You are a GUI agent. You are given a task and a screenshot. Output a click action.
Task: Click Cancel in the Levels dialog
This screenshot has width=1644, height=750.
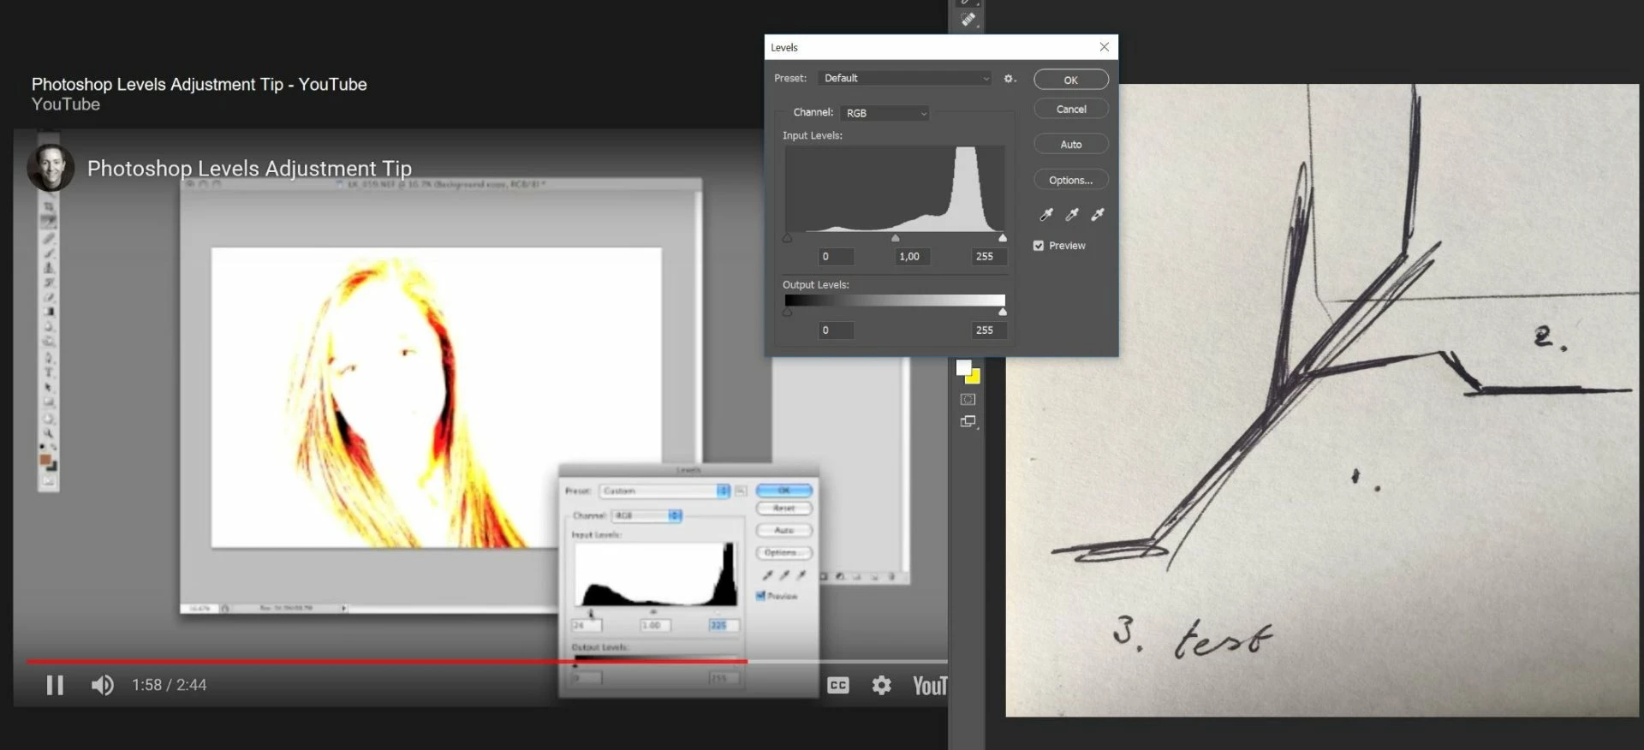[x=1071, y=109]
